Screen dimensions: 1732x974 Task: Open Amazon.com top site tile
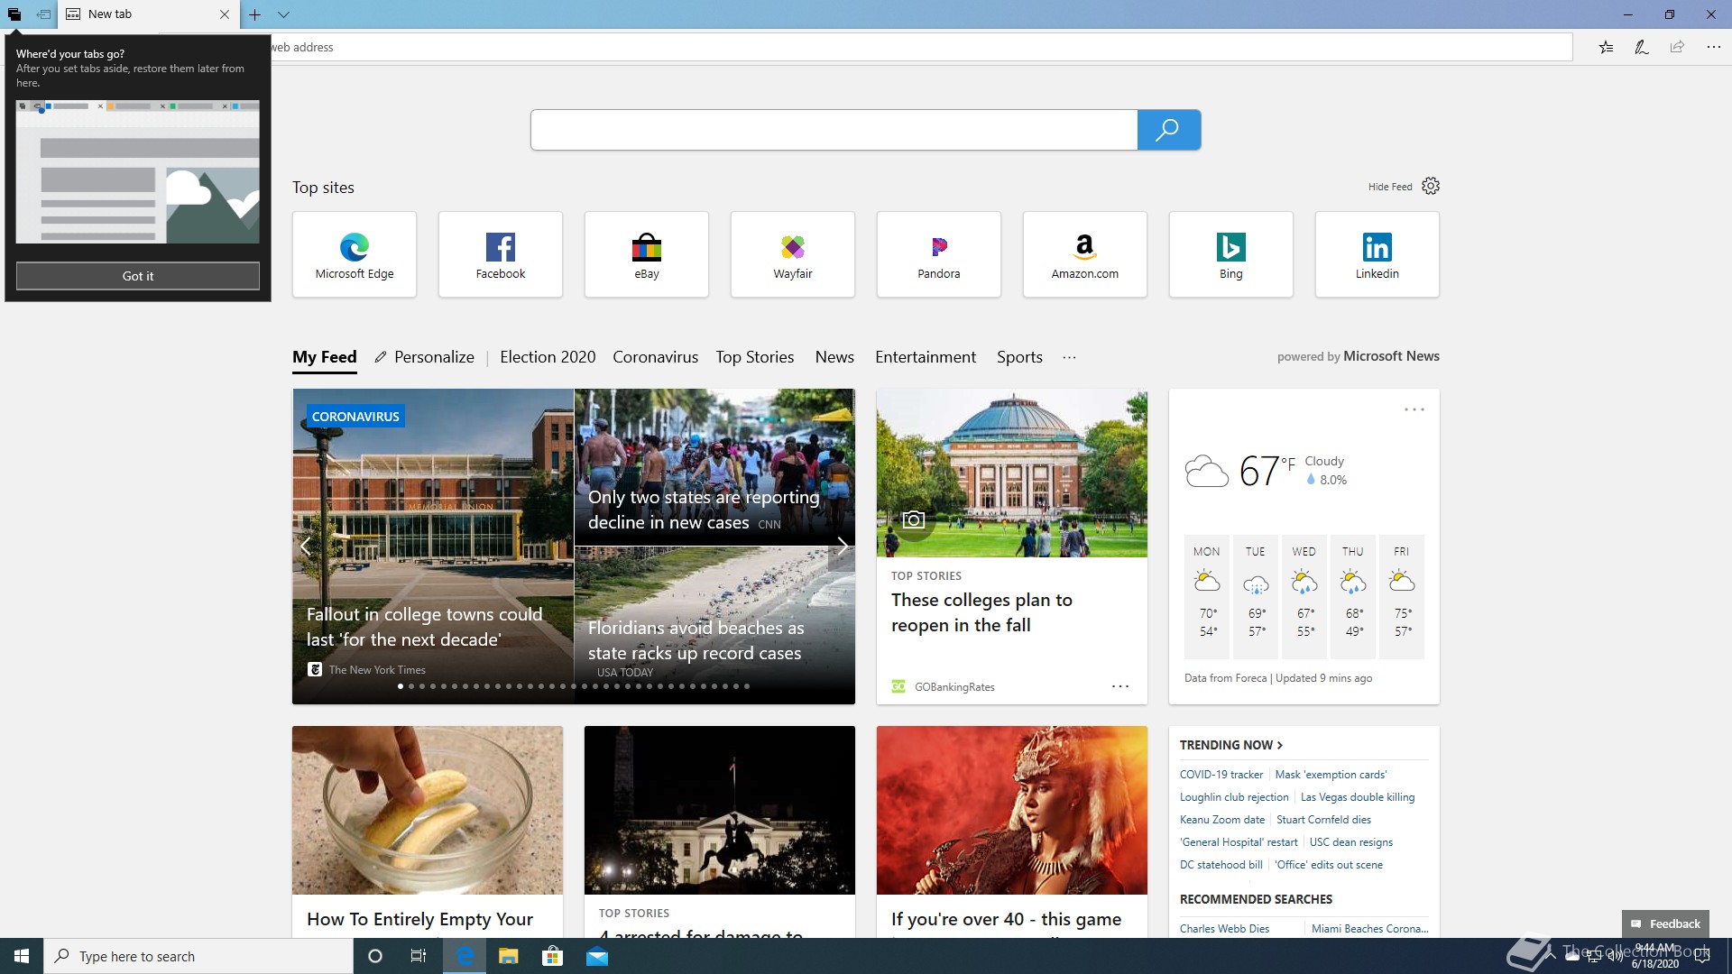click(1085, 254)
